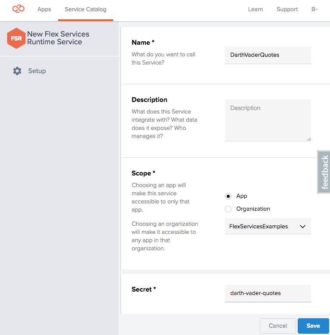This screenshot has width=330, height=335.
Task: Click the Kinvey logo icon
Action: pyautogui.click(x=19, y=9)
